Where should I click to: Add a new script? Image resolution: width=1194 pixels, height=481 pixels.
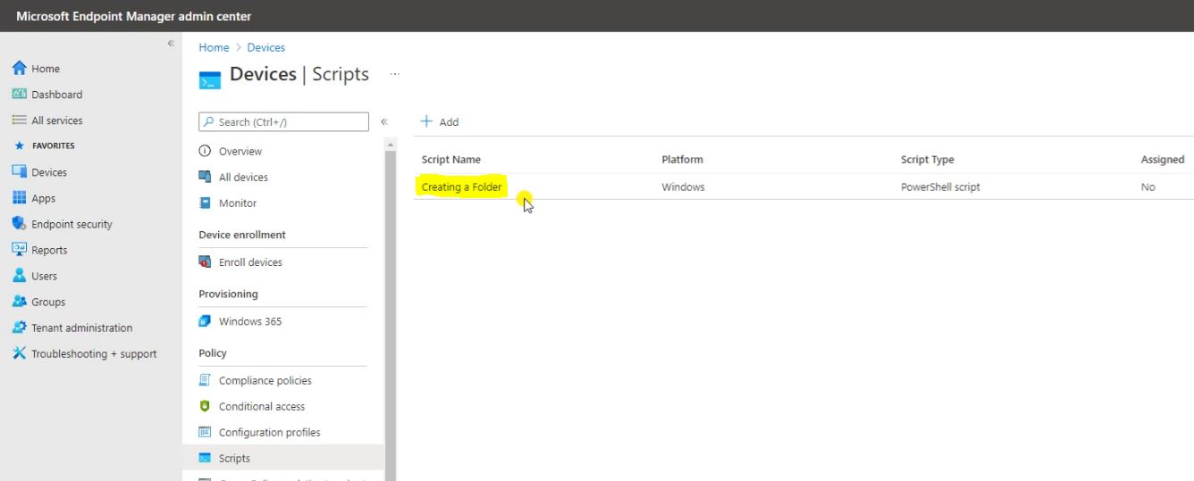click(x=440, y=122)
